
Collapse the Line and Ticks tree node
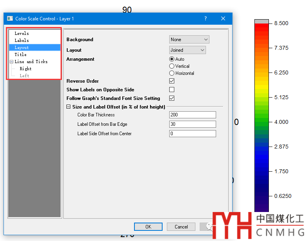coord(11,62)
